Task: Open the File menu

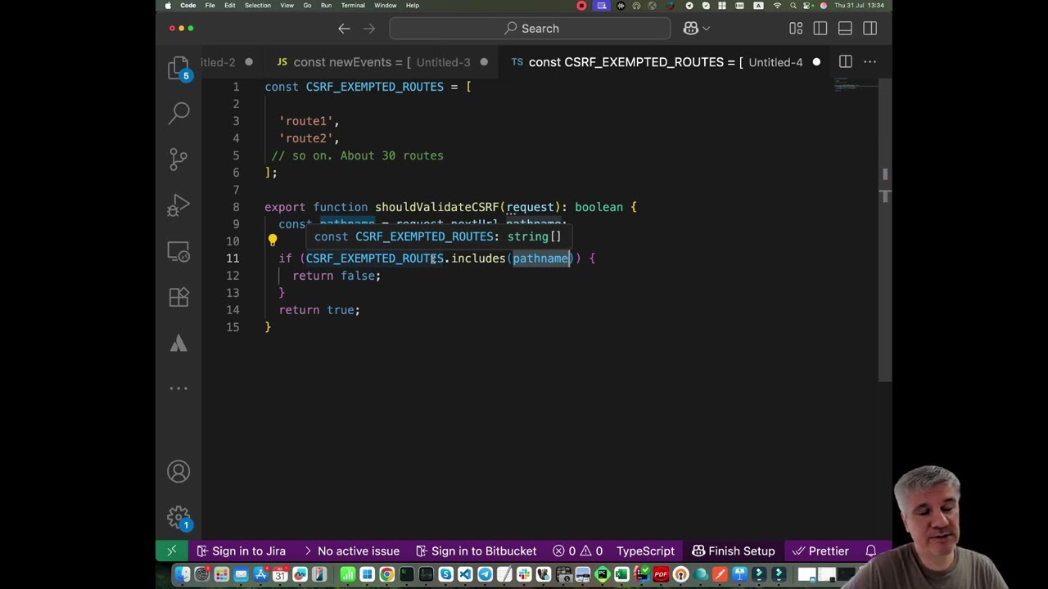Action: (210, 6)
